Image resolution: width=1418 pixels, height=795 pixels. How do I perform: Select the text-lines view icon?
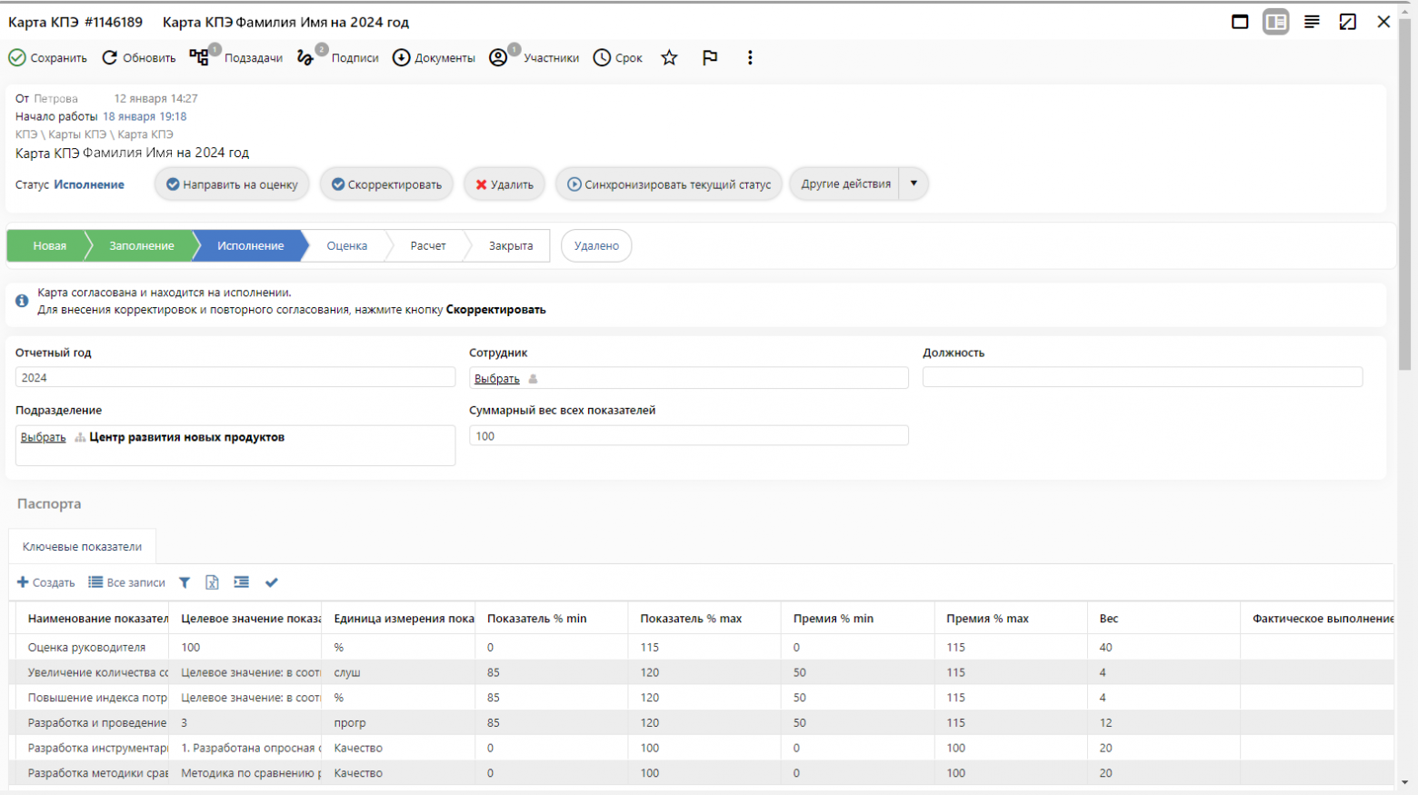coord(1312,22)
